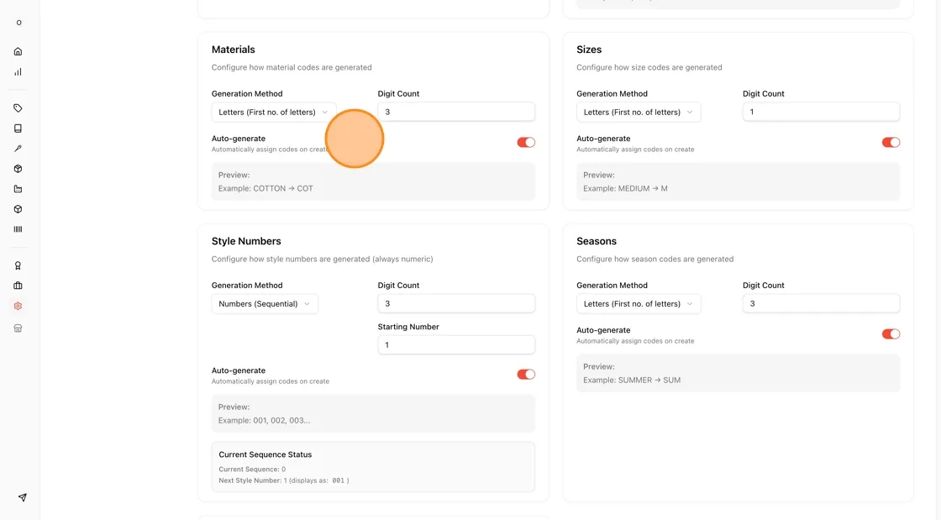This screenshot has height=520, width=941.
Task: Click the 'Seasons' section heading
Action: [597, 241]
